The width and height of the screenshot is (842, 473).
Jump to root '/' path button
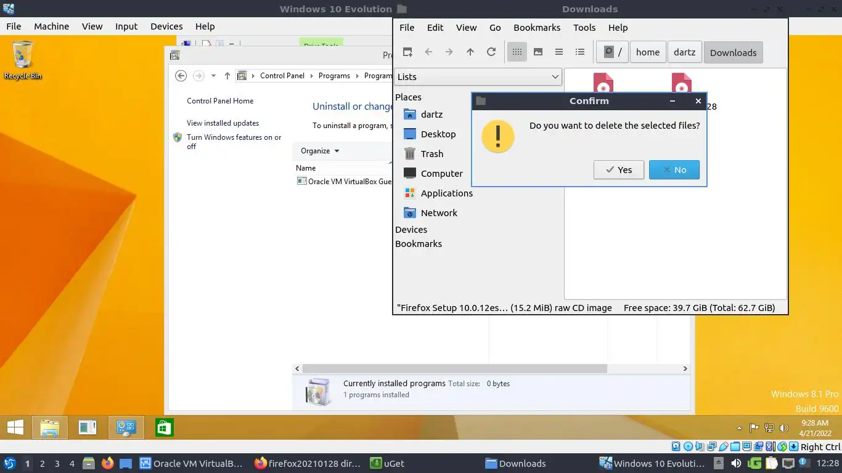click(613, 52)
